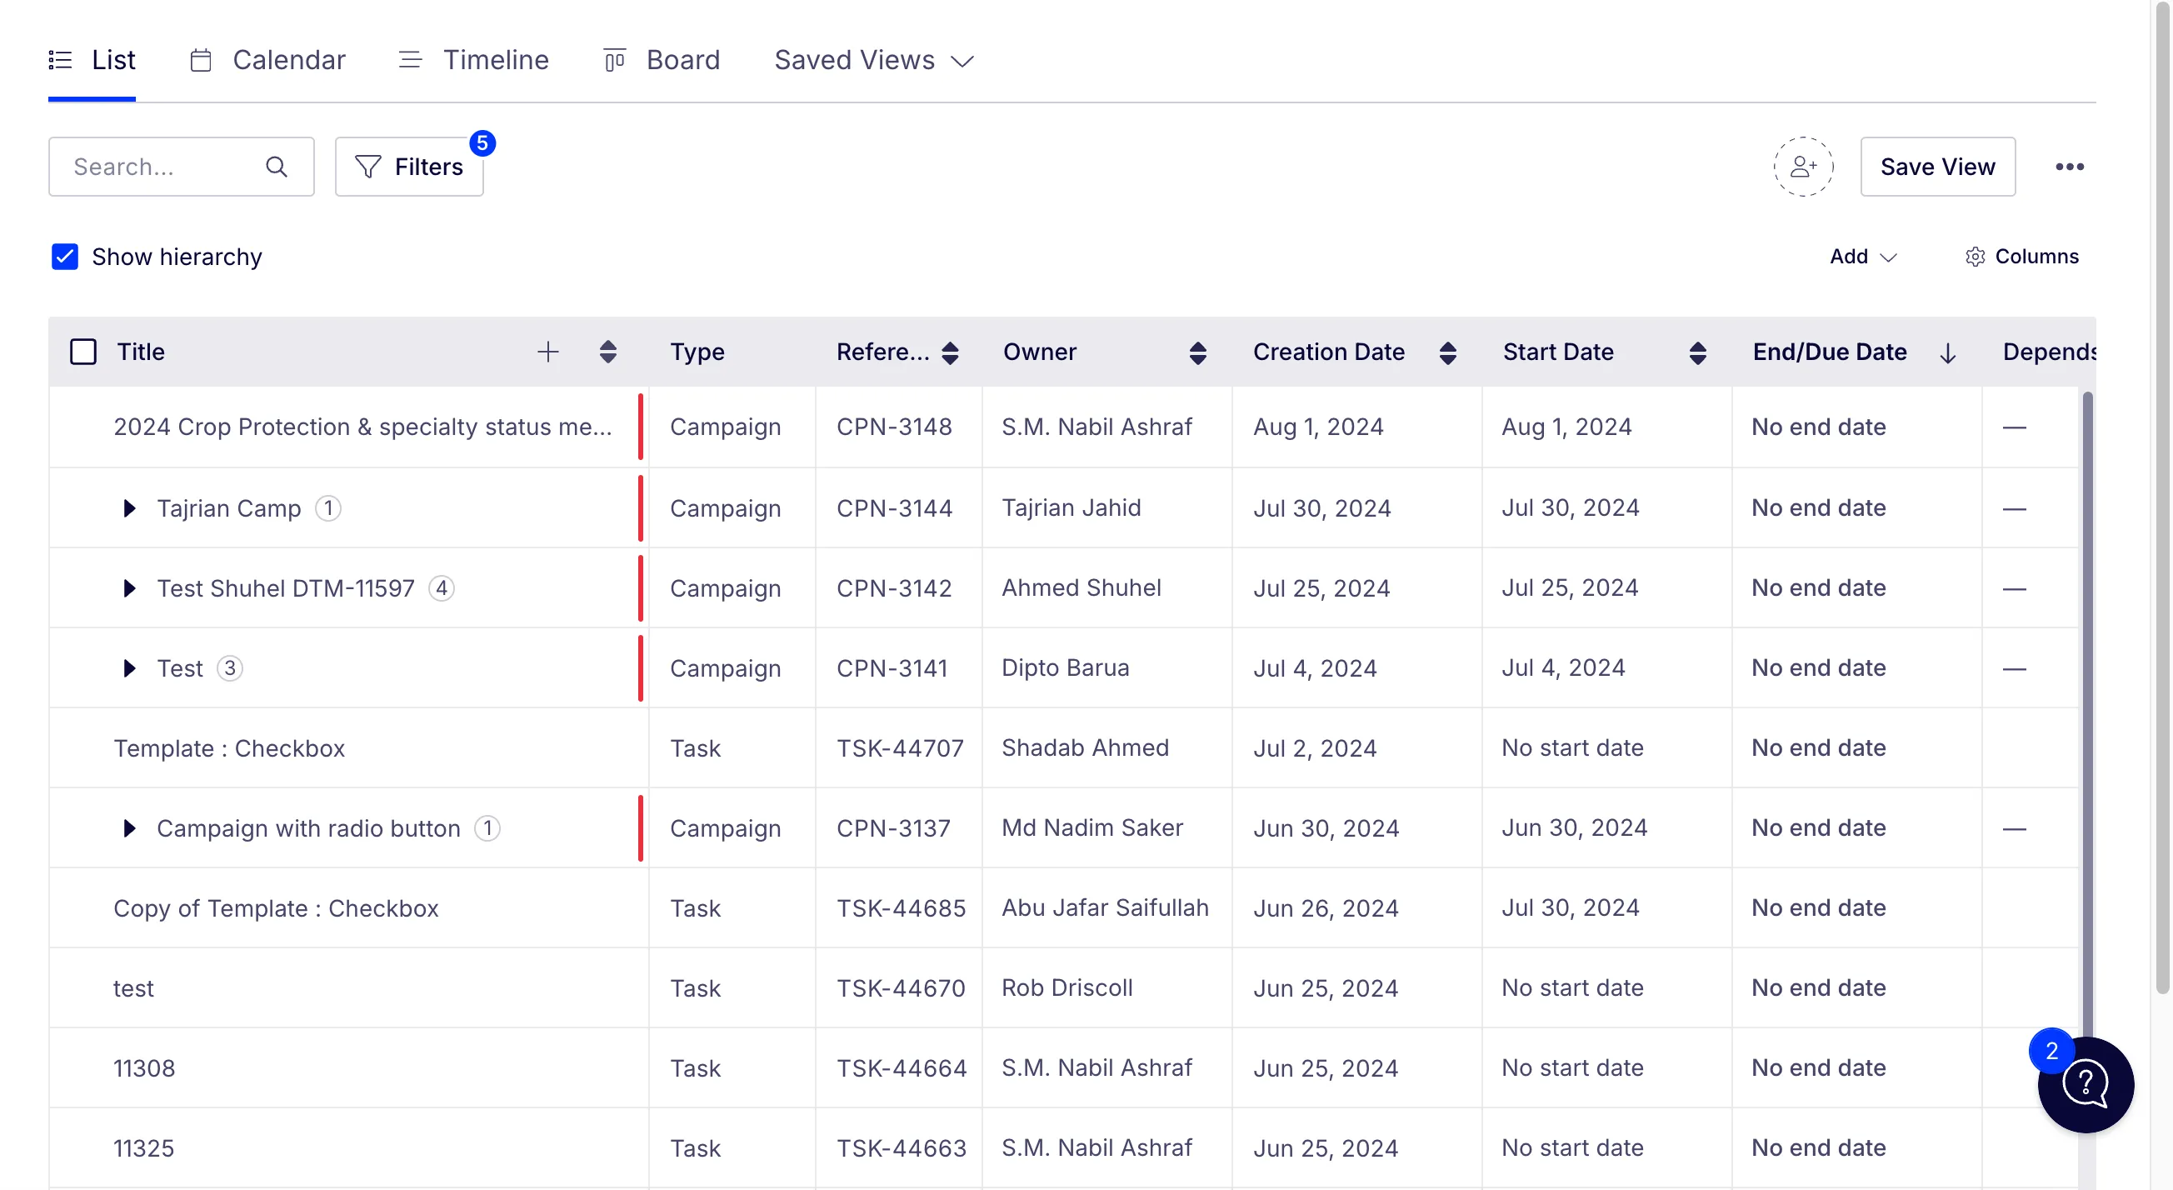Uncheck the Show hierarchy checkbox
This screenshot has height=1190, width=2173.
pos(65,256)
